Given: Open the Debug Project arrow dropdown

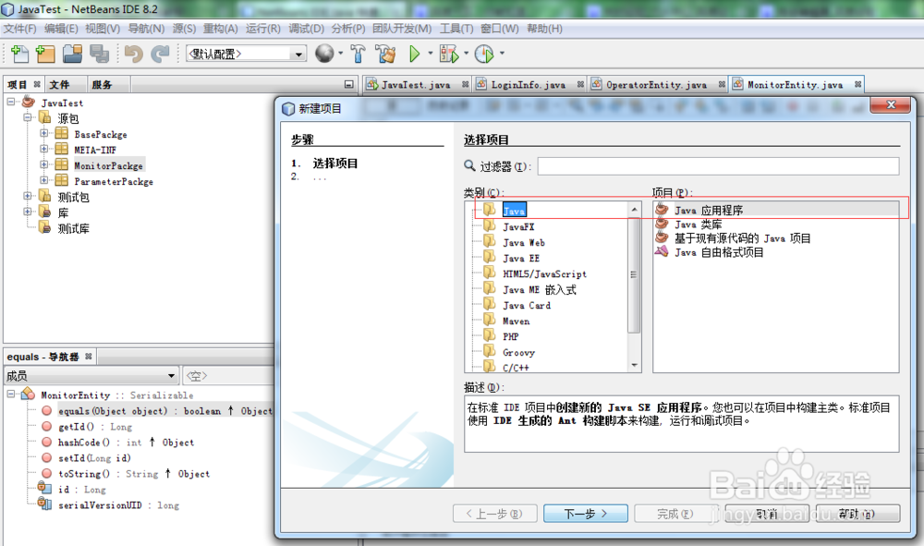Looking at the screenshot, I should [466, 53].
